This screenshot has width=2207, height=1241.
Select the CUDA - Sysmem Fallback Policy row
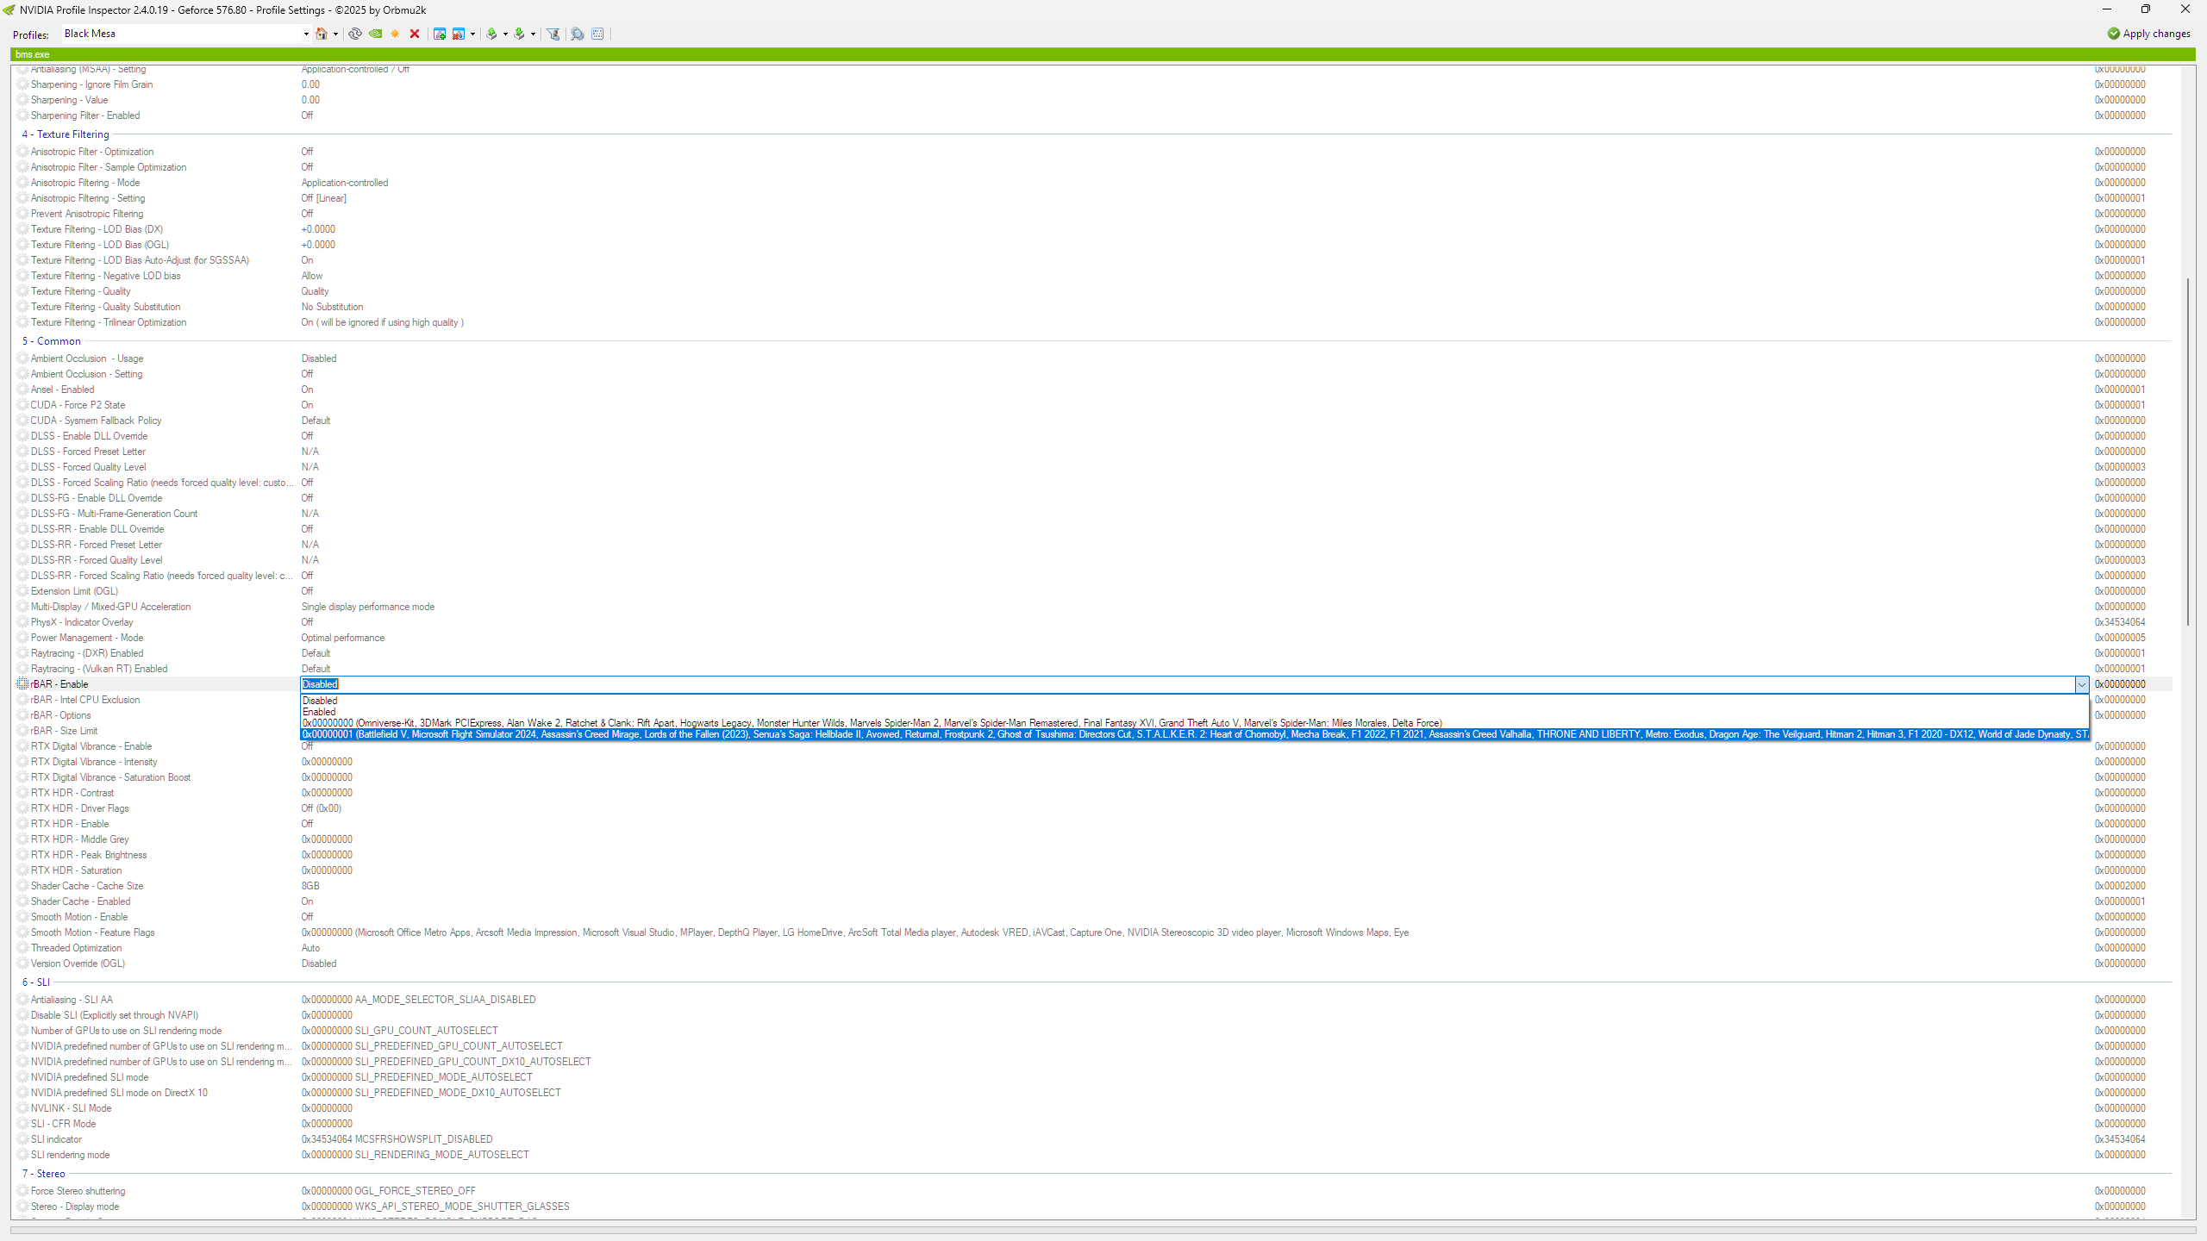pos(1093,421)
